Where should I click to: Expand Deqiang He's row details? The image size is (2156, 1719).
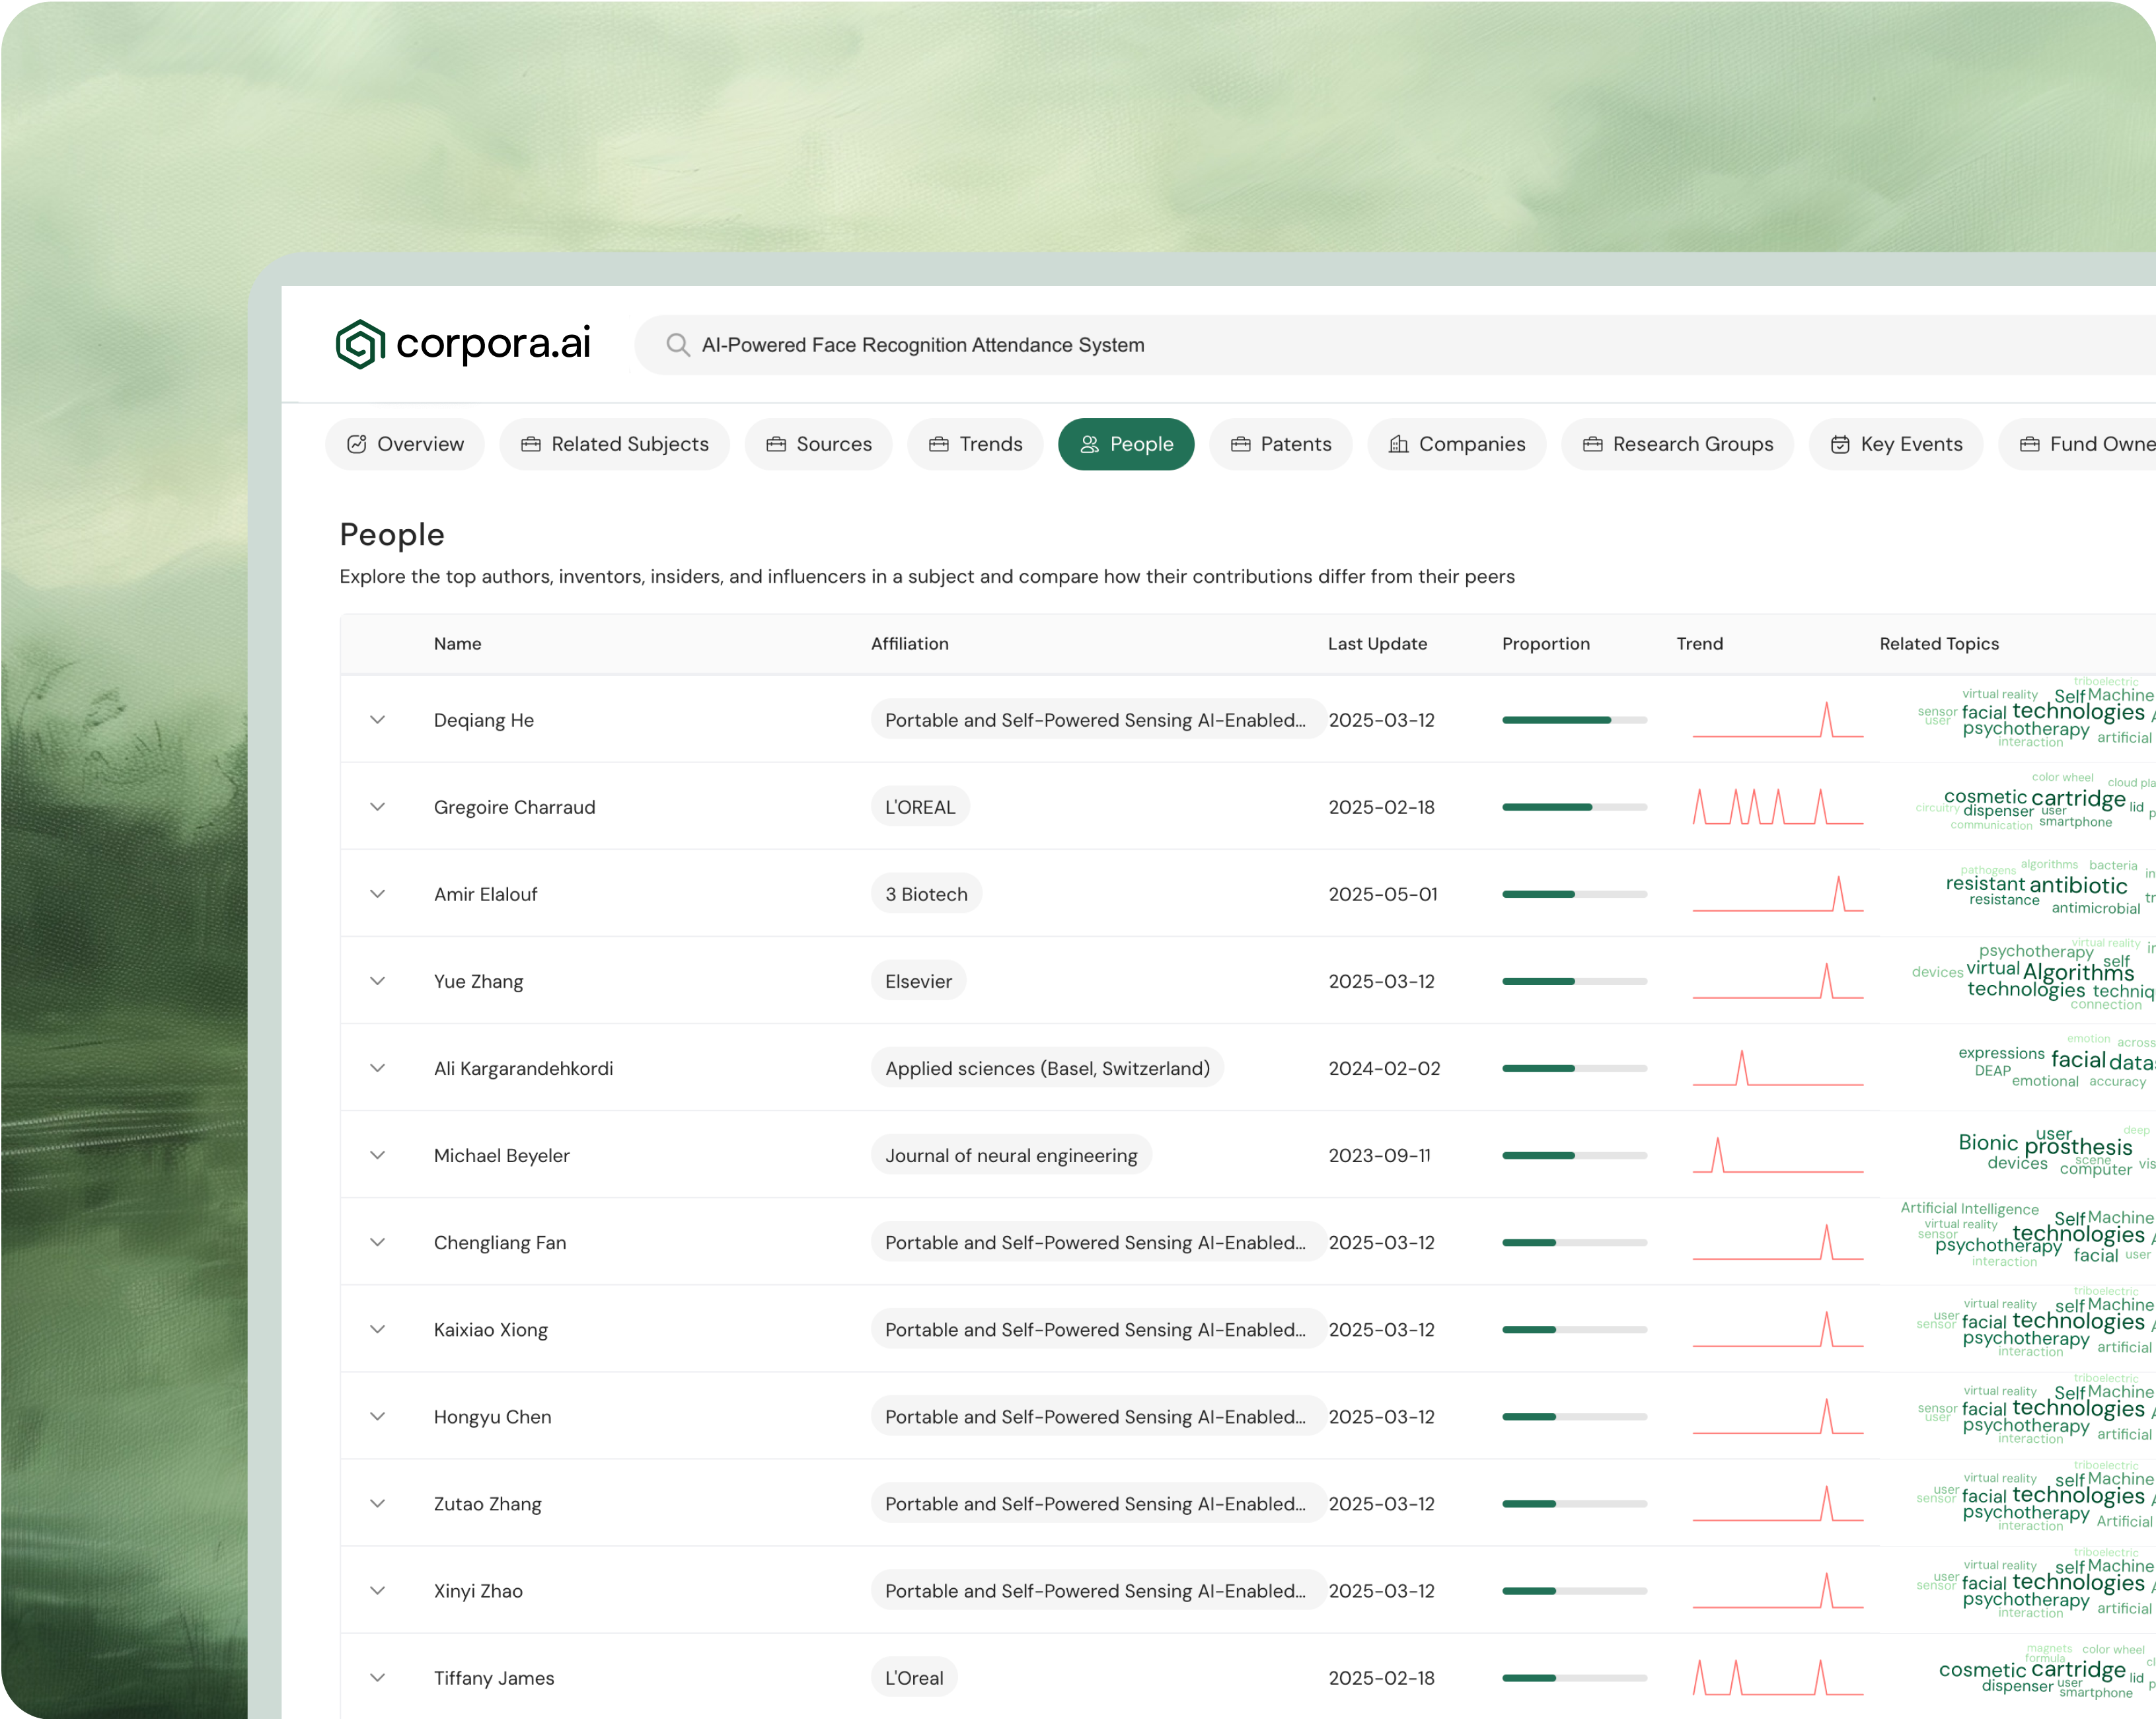pyautogui.click(x=378, y=719)
